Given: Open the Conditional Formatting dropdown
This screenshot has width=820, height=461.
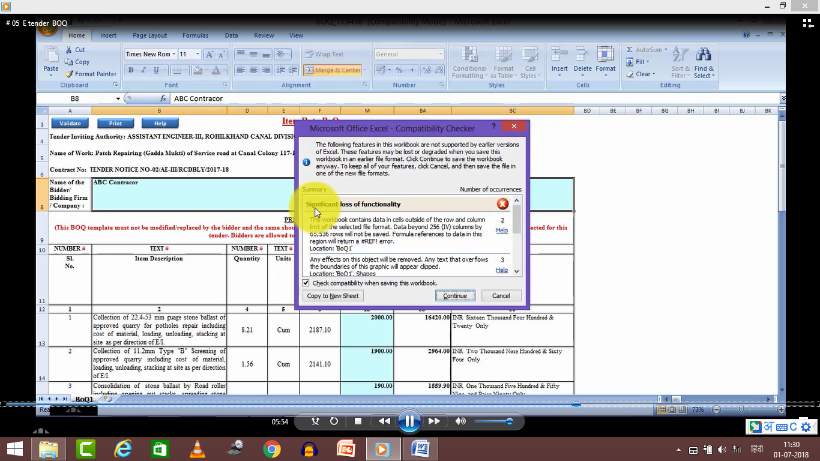Looking at the screenshot, I should click(x=470, y=63).
